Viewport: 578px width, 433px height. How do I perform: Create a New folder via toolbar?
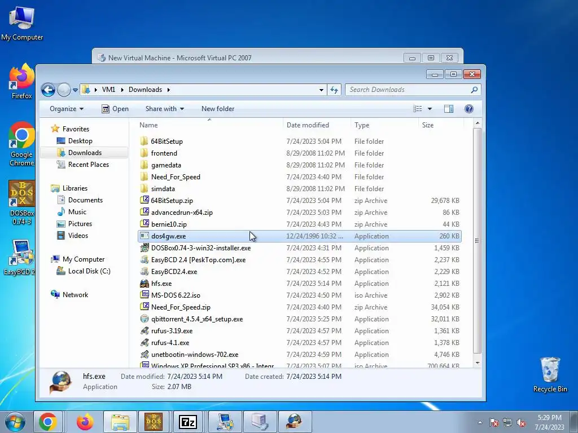(x=218, y=109)
